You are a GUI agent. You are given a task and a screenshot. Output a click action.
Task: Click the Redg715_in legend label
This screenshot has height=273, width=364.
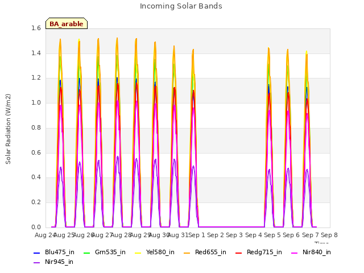click(264, 252)
